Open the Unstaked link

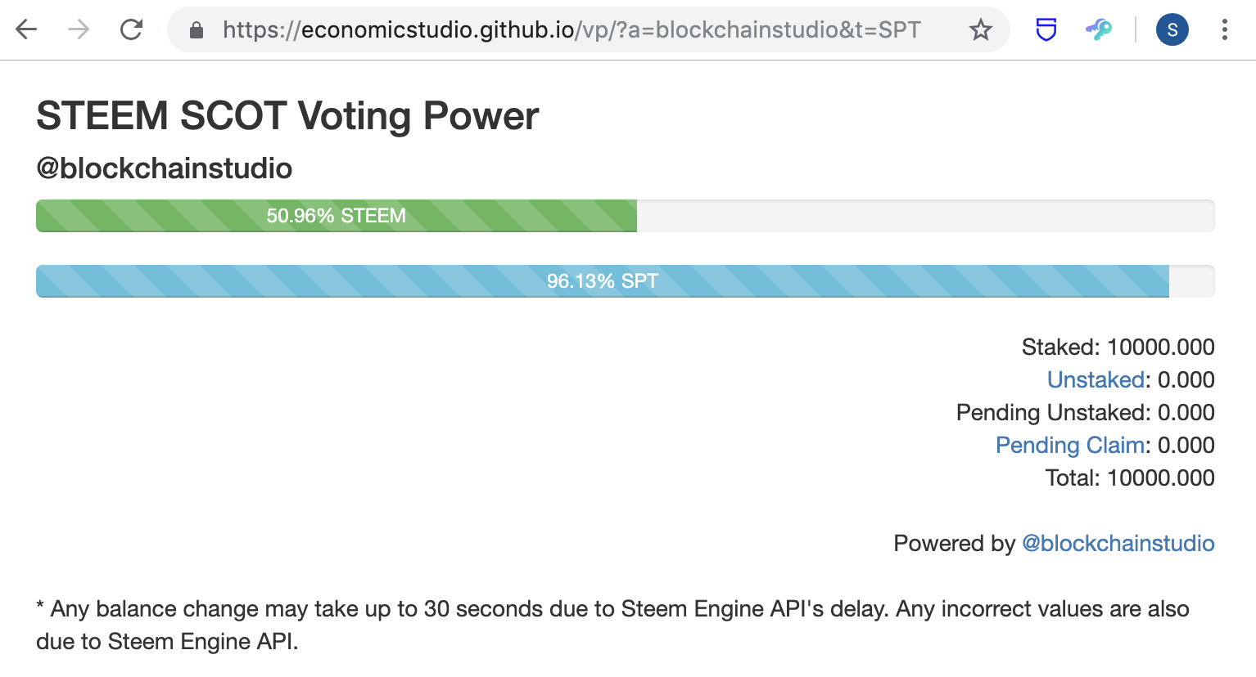click(x=1096, y=379)
